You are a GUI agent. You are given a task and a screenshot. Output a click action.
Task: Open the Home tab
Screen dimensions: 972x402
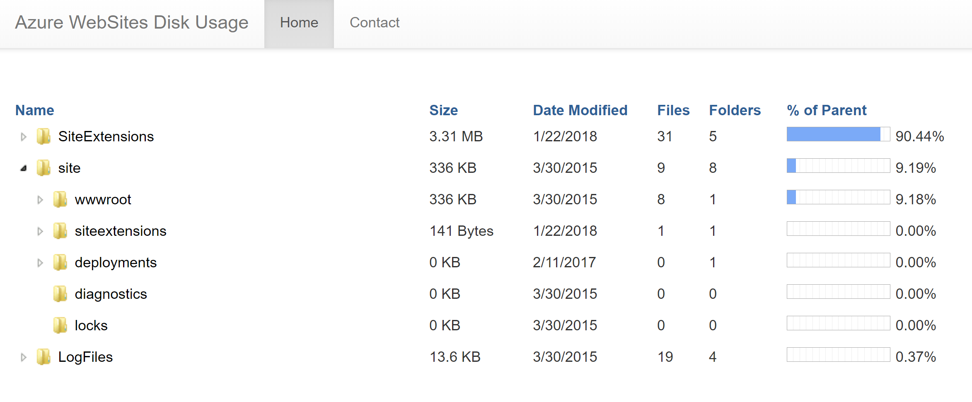[x=299, y=23]
